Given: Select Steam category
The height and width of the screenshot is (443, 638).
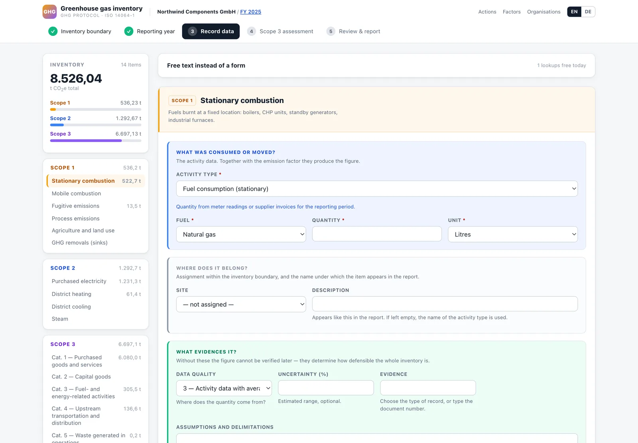Looking at the screenshot, I should click(x=96, y=319).
